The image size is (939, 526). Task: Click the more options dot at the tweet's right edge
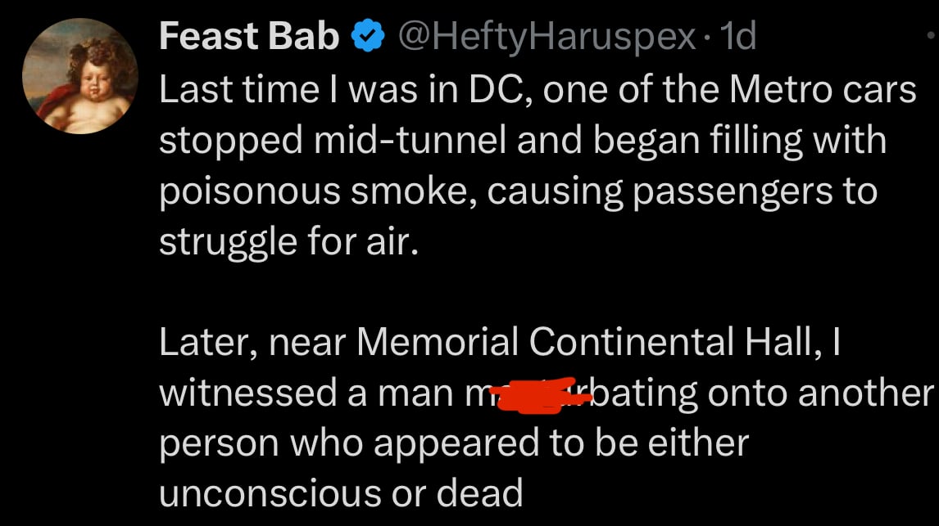[x=928, y=37]
